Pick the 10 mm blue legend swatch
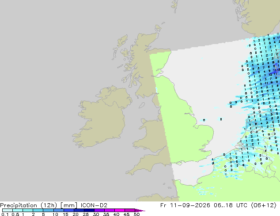Viewport: 280px width, 216px height. pyautogui.click(x=58, y=210)
